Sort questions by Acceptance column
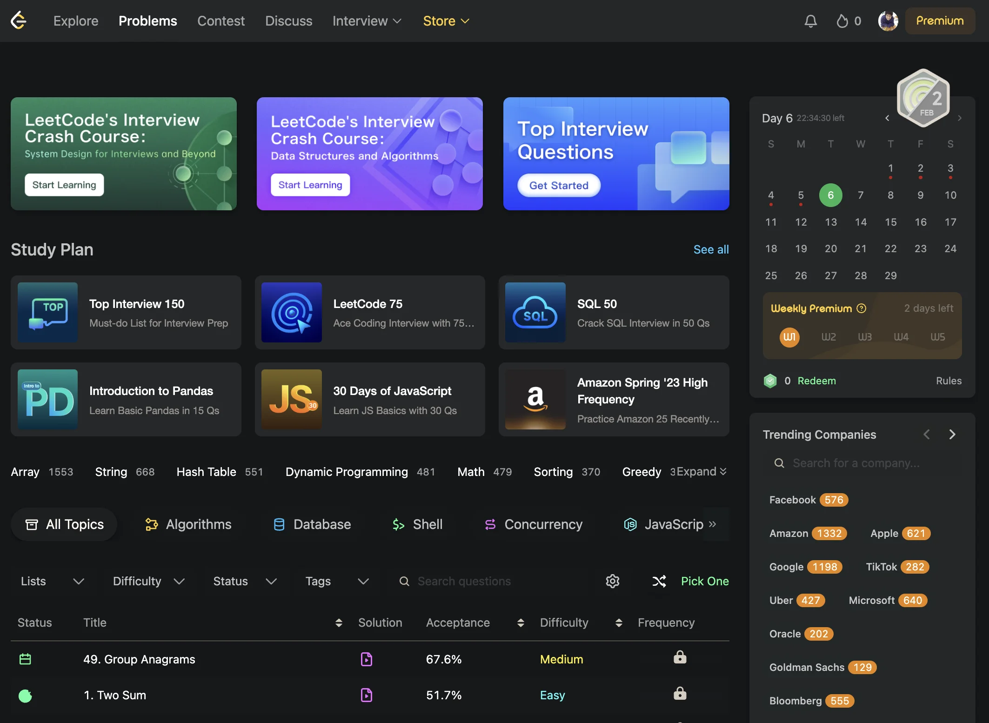 click(521, 623)
